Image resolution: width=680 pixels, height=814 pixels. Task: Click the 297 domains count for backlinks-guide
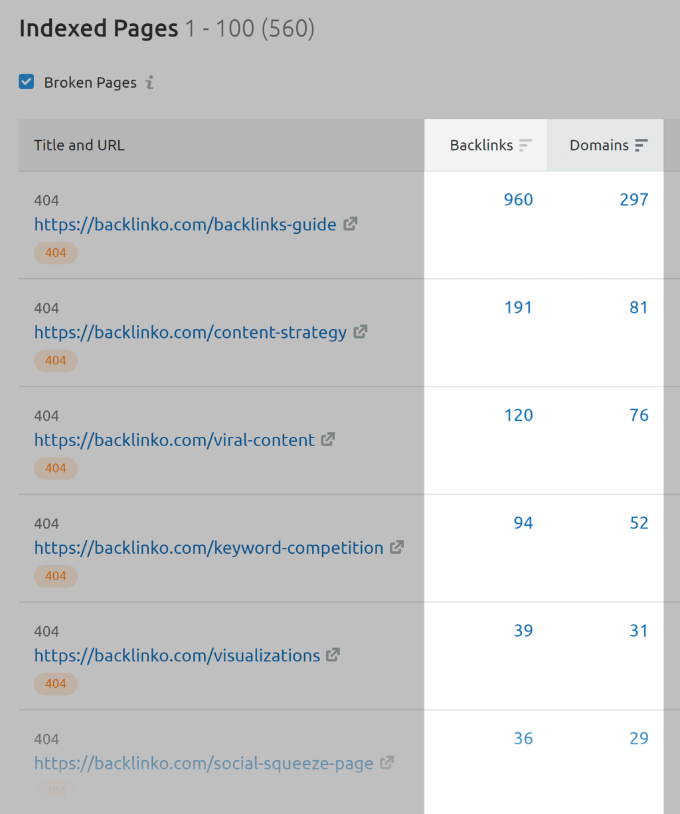(x=634, y=199)
